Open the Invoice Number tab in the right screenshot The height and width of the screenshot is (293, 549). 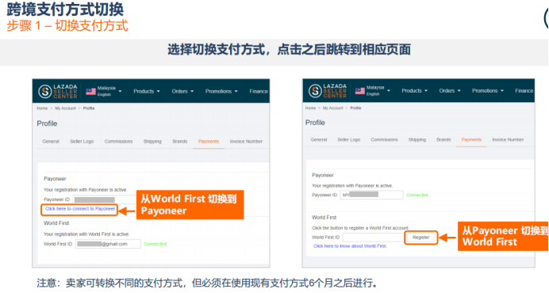click(508, 139)
